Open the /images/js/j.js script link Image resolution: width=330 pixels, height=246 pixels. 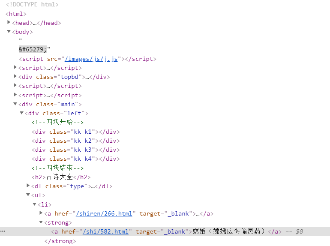click(x=91, y=59)
